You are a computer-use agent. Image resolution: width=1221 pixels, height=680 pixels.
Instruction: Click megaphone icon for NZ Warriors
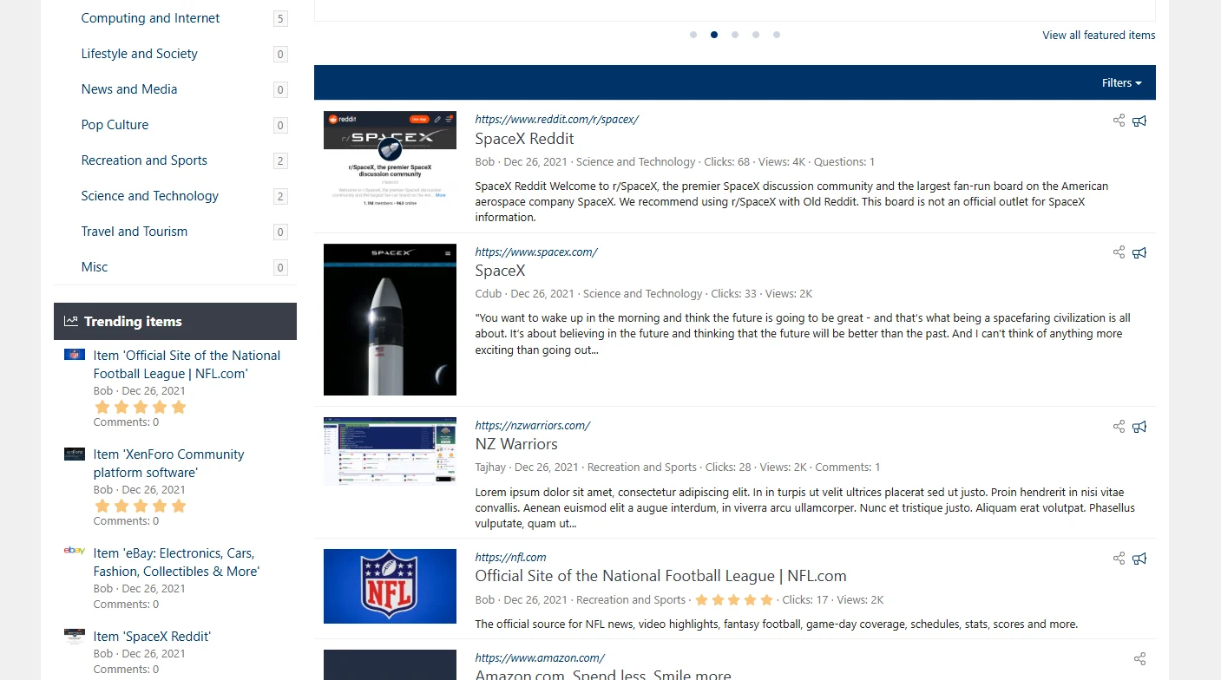pyautogui.click(x=1139, y=426)
